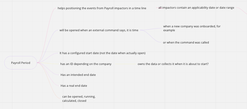The image size is (247, 109).
Task: Select 'when a new company was onboarded' node
Action: 192,28
